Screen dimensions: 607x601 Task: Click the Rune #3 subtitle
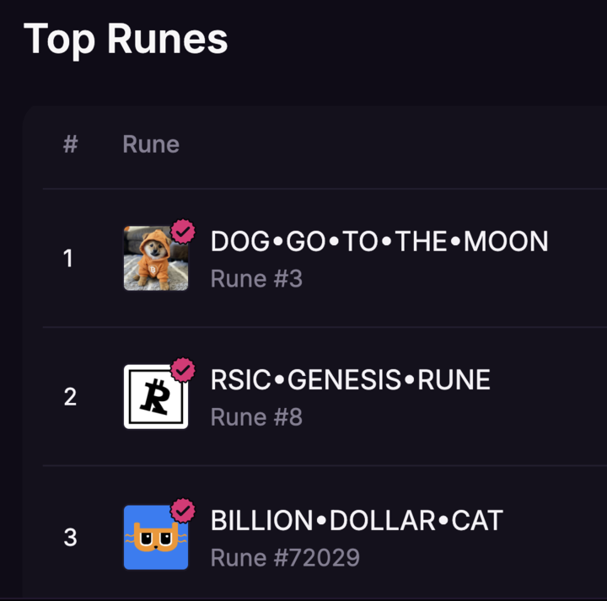click(256, 279)
